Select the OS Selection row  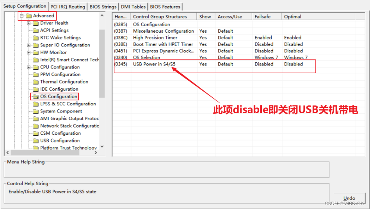click(238, 58)
